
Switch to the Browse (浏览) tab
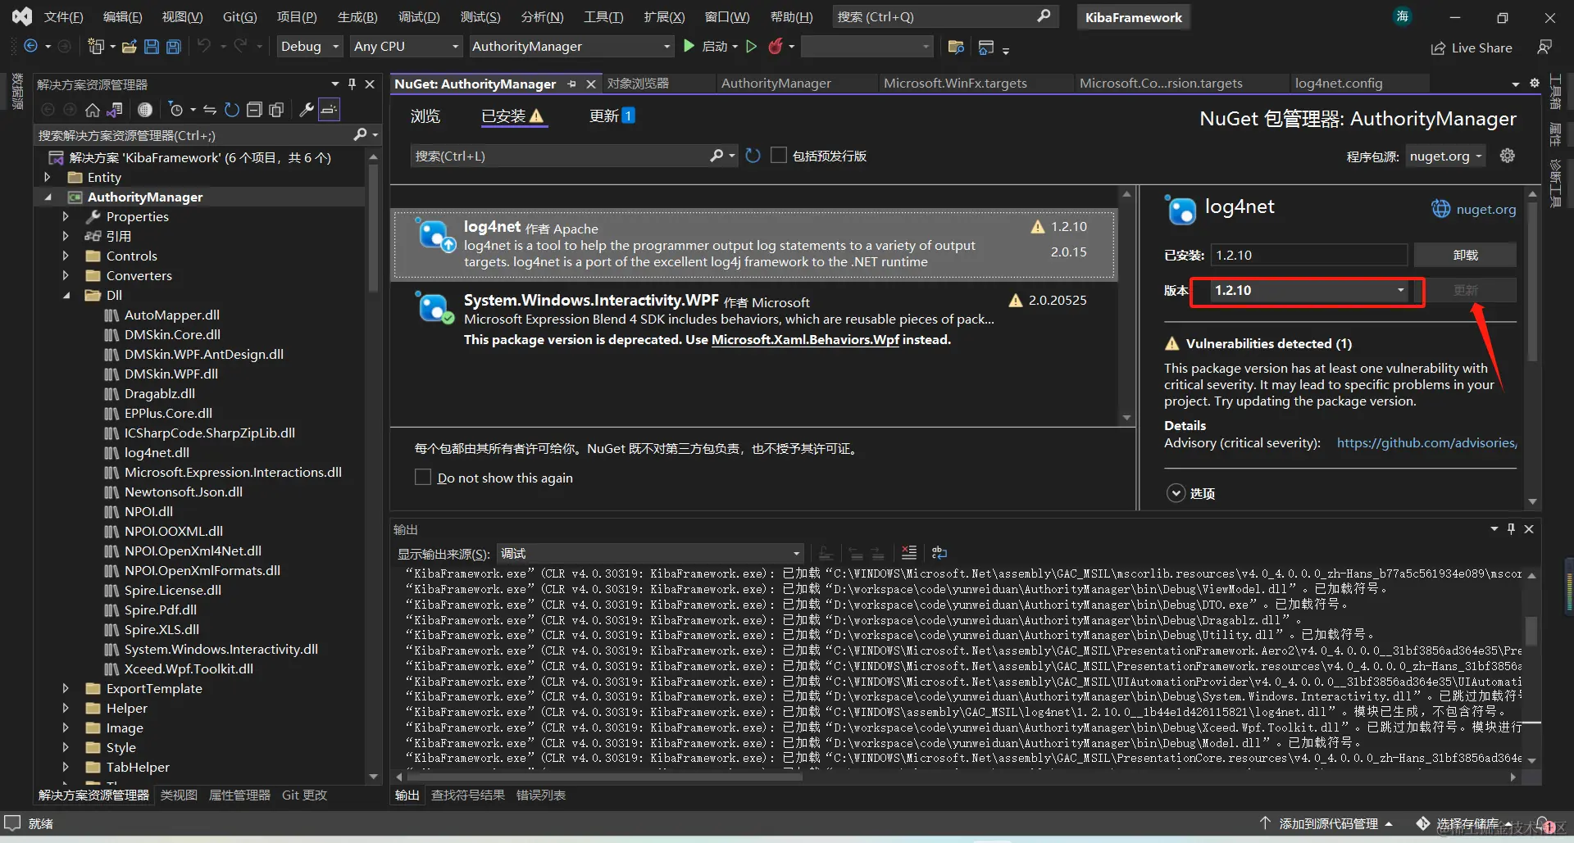(x=425, y=116)
